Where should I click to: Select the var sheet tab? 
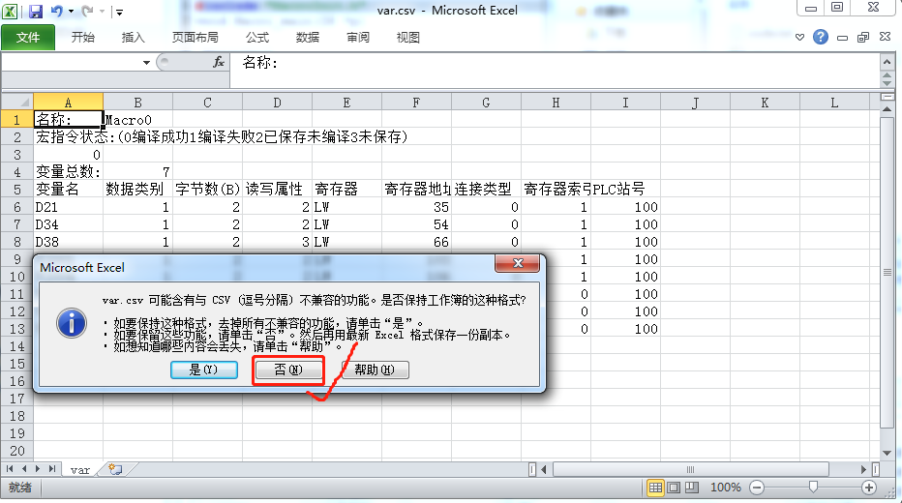click(80, 470)
